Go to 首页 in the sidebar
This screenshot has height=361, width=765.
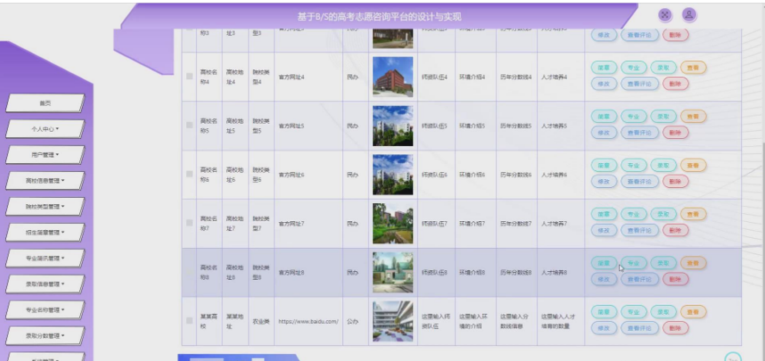45,103
